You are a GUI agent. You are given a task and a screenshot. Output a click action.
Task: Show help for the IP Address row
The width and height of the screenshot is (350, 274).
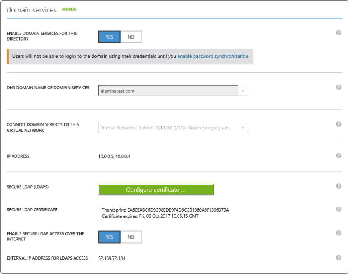pyautogui.click(x=339, y=156)
